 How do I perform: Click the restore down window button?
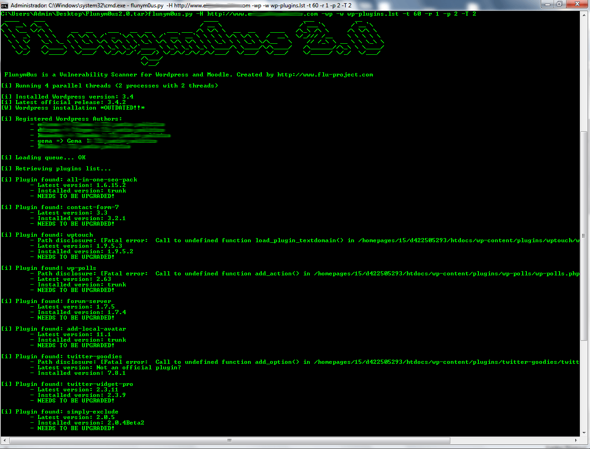[x=560, y=5]
